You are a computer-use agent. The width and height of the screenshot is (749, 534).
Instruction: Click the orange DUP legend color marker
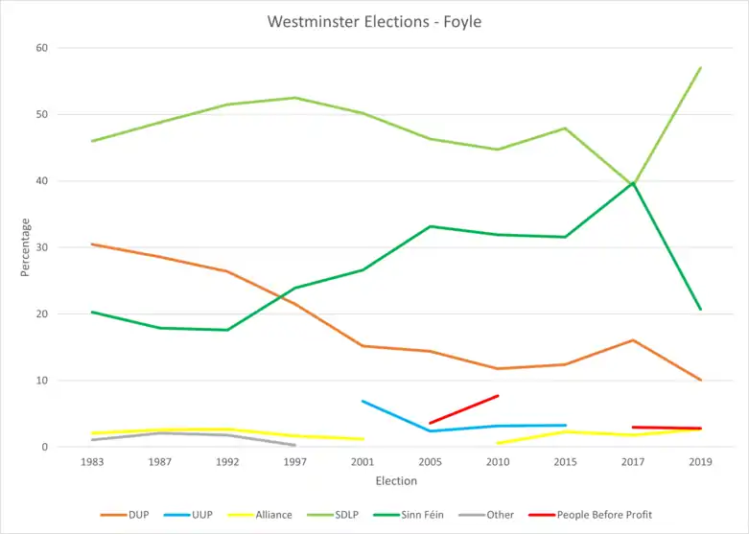tap(111, 515)
